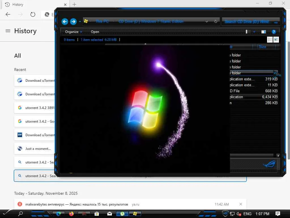Go back in Explorer with the blue back arrow

pyautogui.click(x=65, y=22)
